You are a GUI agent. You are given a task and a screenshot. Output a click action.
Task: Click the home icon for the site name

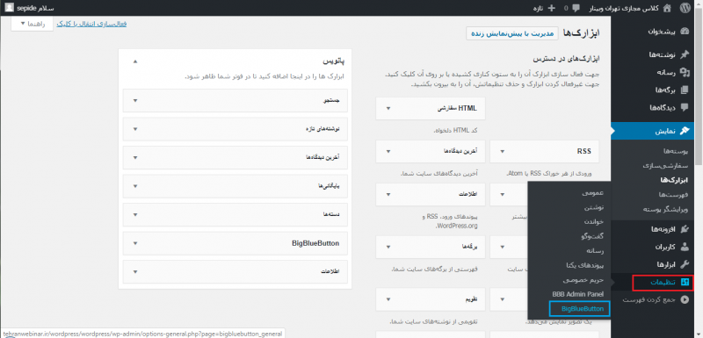tap(667, 8)
